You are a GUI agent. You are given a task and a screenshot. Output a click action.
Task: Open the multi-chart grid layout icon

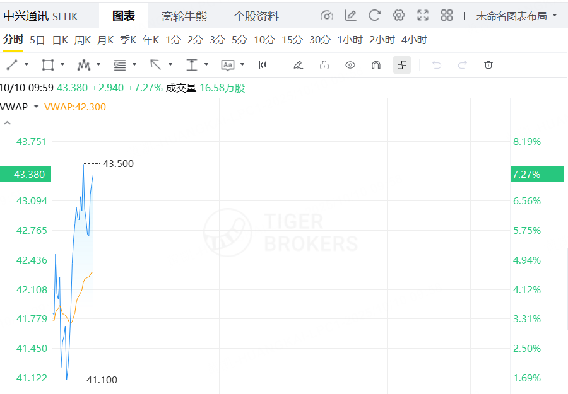point(447,16)
